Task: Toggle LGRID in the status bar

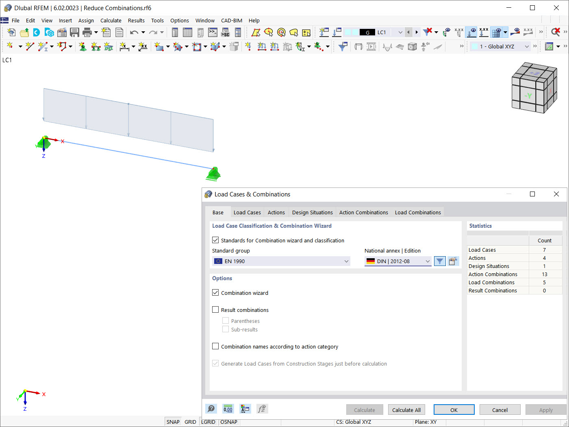Action: click(208, 422)
